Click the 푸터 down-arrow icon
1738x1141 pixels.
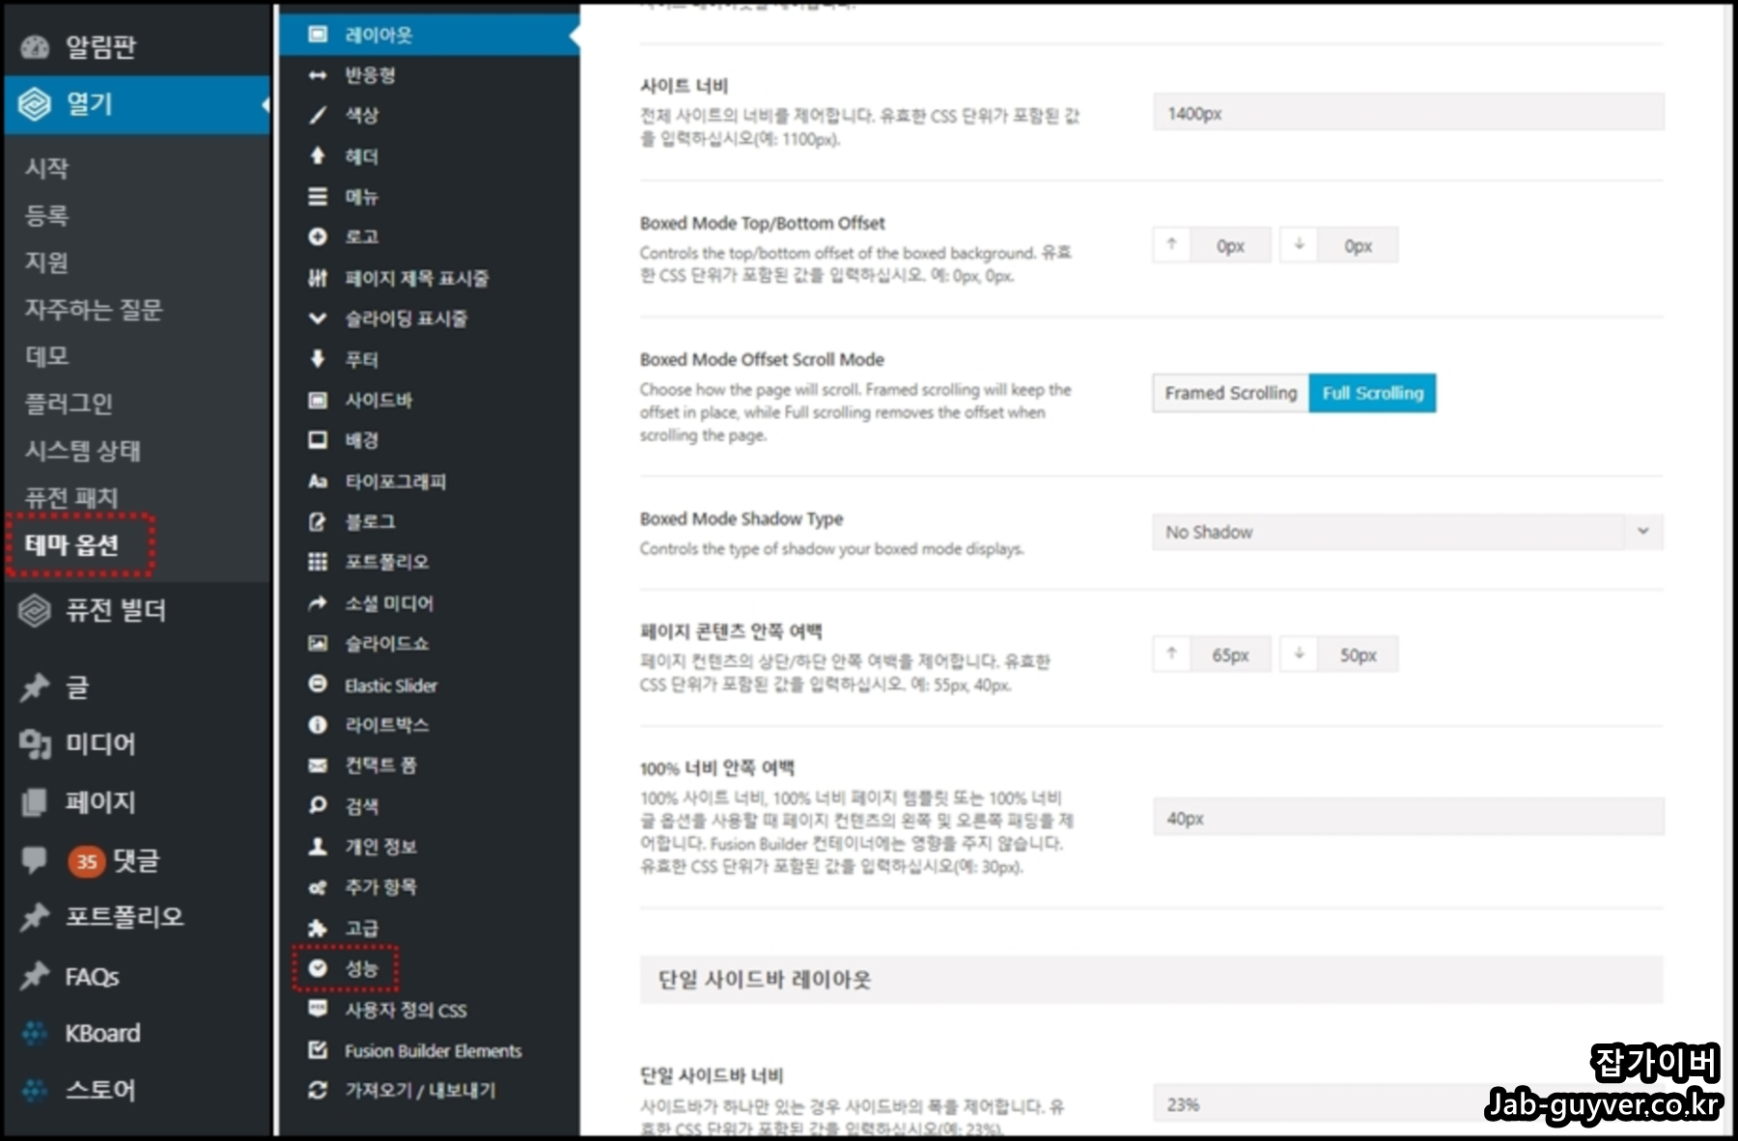pos(318,359)
